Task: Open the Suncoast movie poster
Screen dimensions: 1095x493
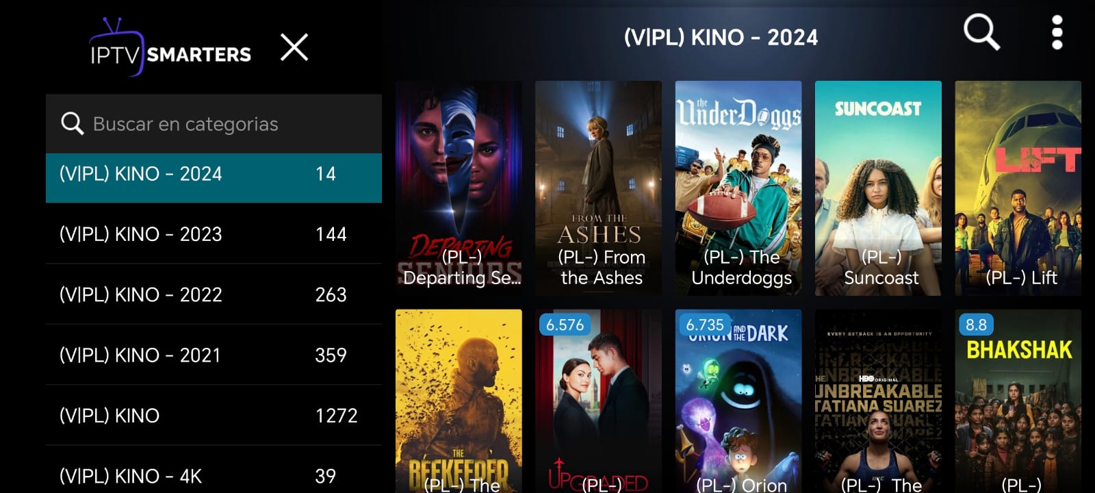Action: (878, 188)
